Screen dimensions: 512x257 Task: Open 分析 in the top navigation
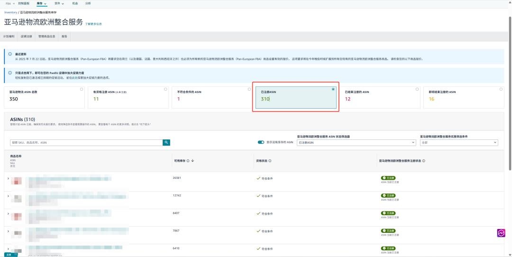click(x=88, y=3)
